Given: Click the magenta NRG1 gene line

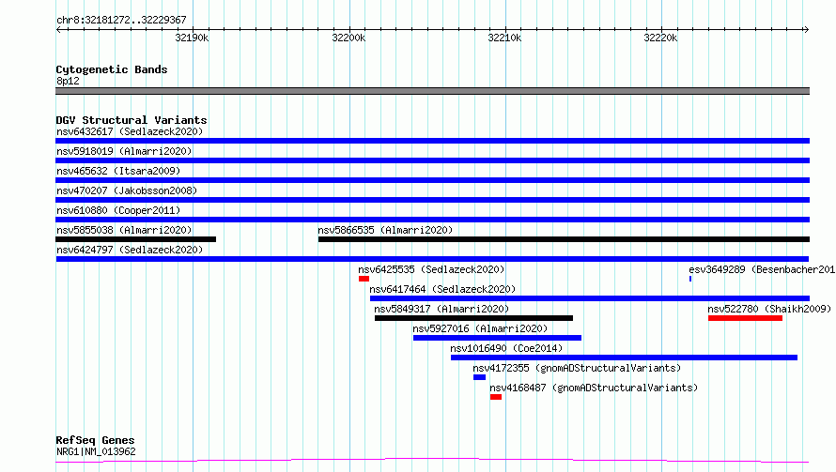Looking at the screenshot, I should (x=432, y=460).
